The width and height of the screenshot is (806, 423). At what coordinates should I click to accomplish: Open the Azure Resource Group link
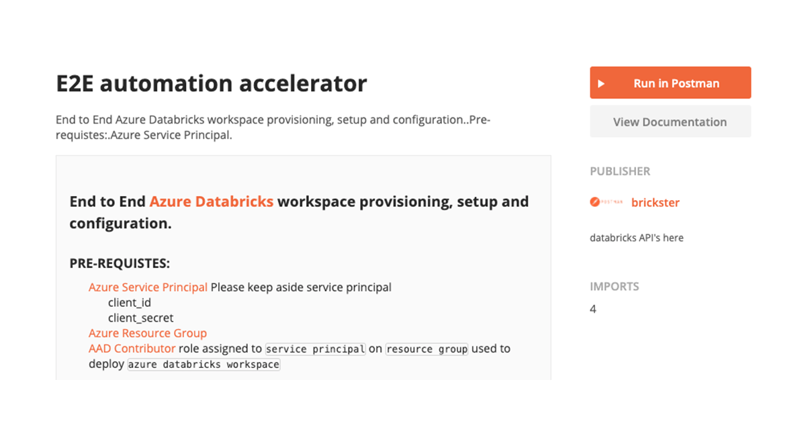(148, 333)
